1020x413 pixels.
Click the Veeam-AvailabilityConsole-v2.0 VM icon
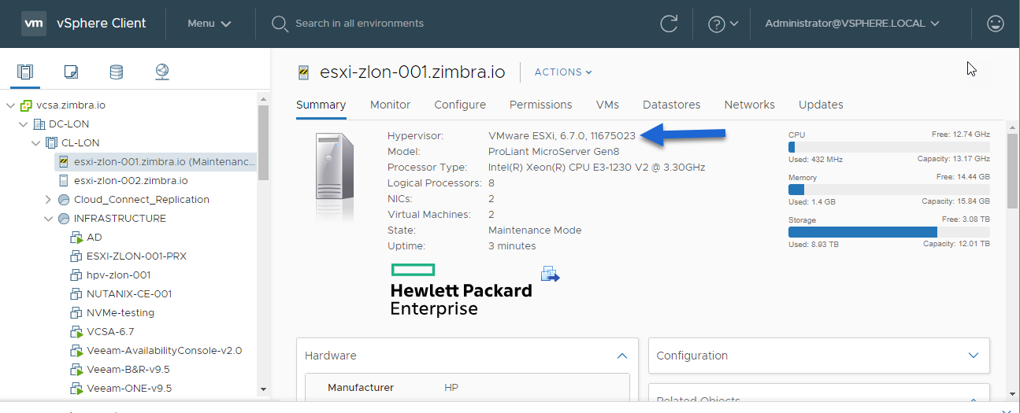click(x=76, y=351)
